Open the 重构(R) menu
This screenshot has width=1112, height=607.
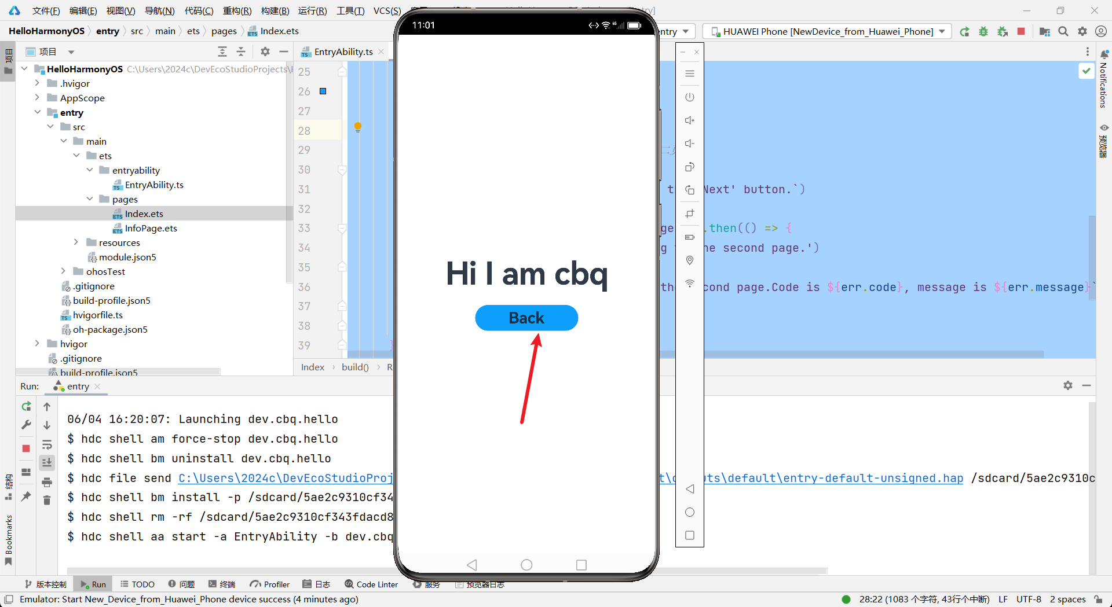click(x=237, y=10)
